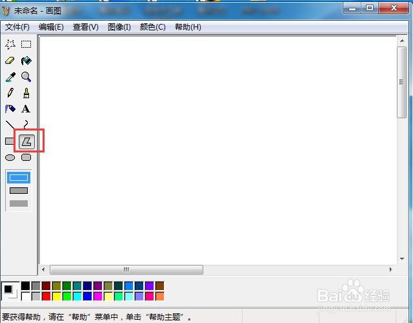This screenshot has width=413, height=323.
Task: Open the 文件(F) menu
Action: click(x=17, y=27)
